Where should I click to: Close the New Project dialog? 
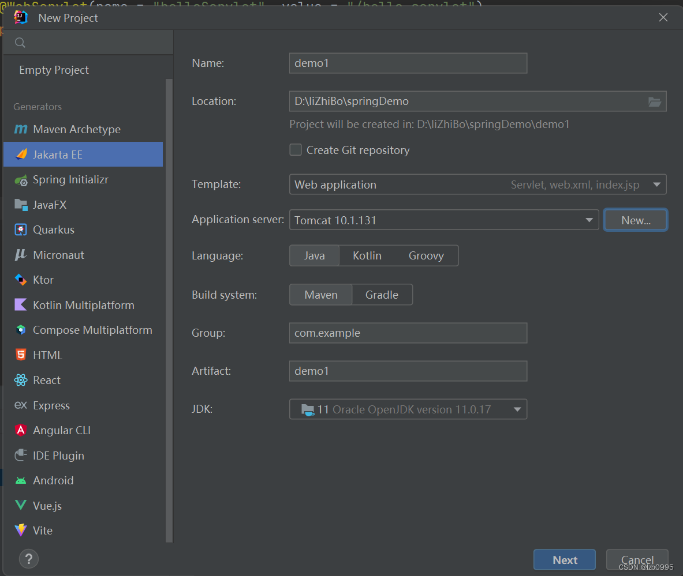pyautogui.click(x=663, y=17)
